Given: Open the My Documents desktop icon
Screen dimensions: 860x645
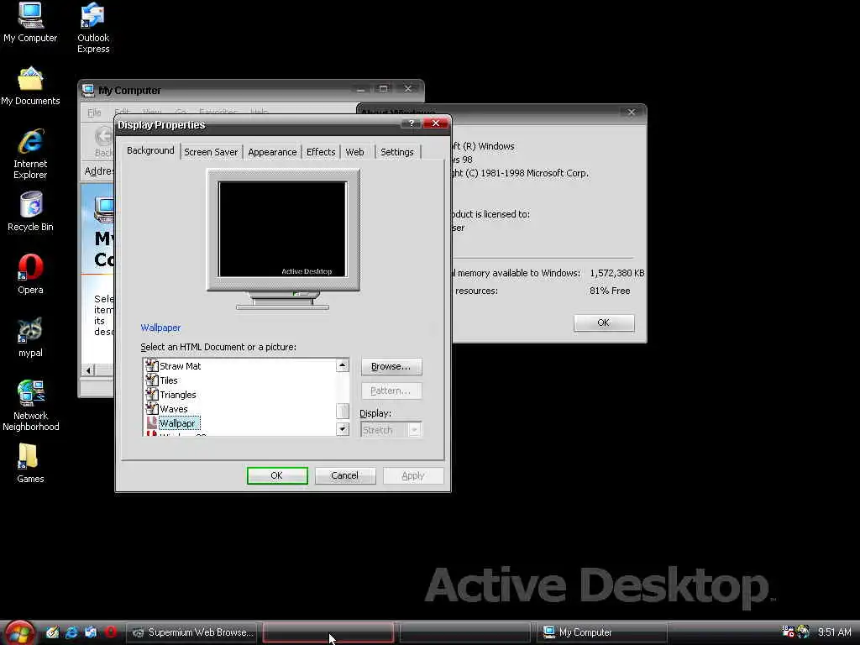Looking at the screenshot, I should click(x=30, y=87).
